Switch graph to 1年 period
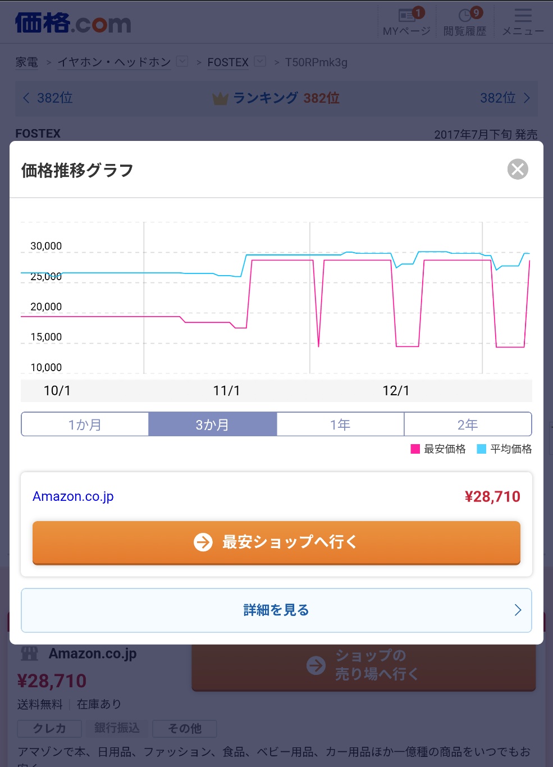The width and height of the screenshot is (553, 767). tap(340, 424)
